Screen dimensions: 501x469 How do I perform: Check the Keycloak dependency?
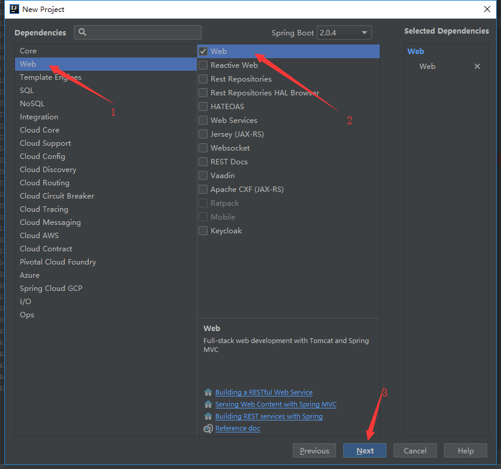[203, 231]
